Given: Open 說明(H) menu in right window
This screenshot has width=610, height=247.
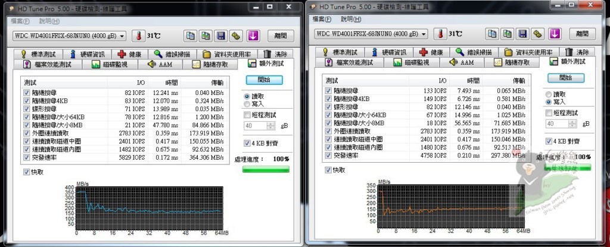Looking at the screenshot, I should click(351, 19).
